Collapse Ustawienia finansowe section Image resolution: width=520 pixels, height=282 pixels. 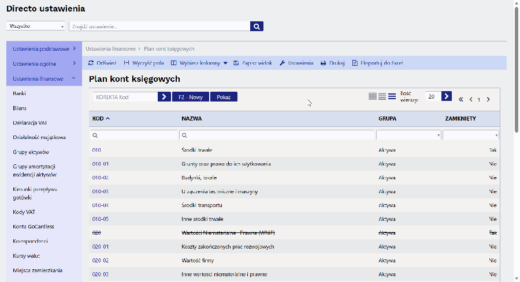point(44,78)
